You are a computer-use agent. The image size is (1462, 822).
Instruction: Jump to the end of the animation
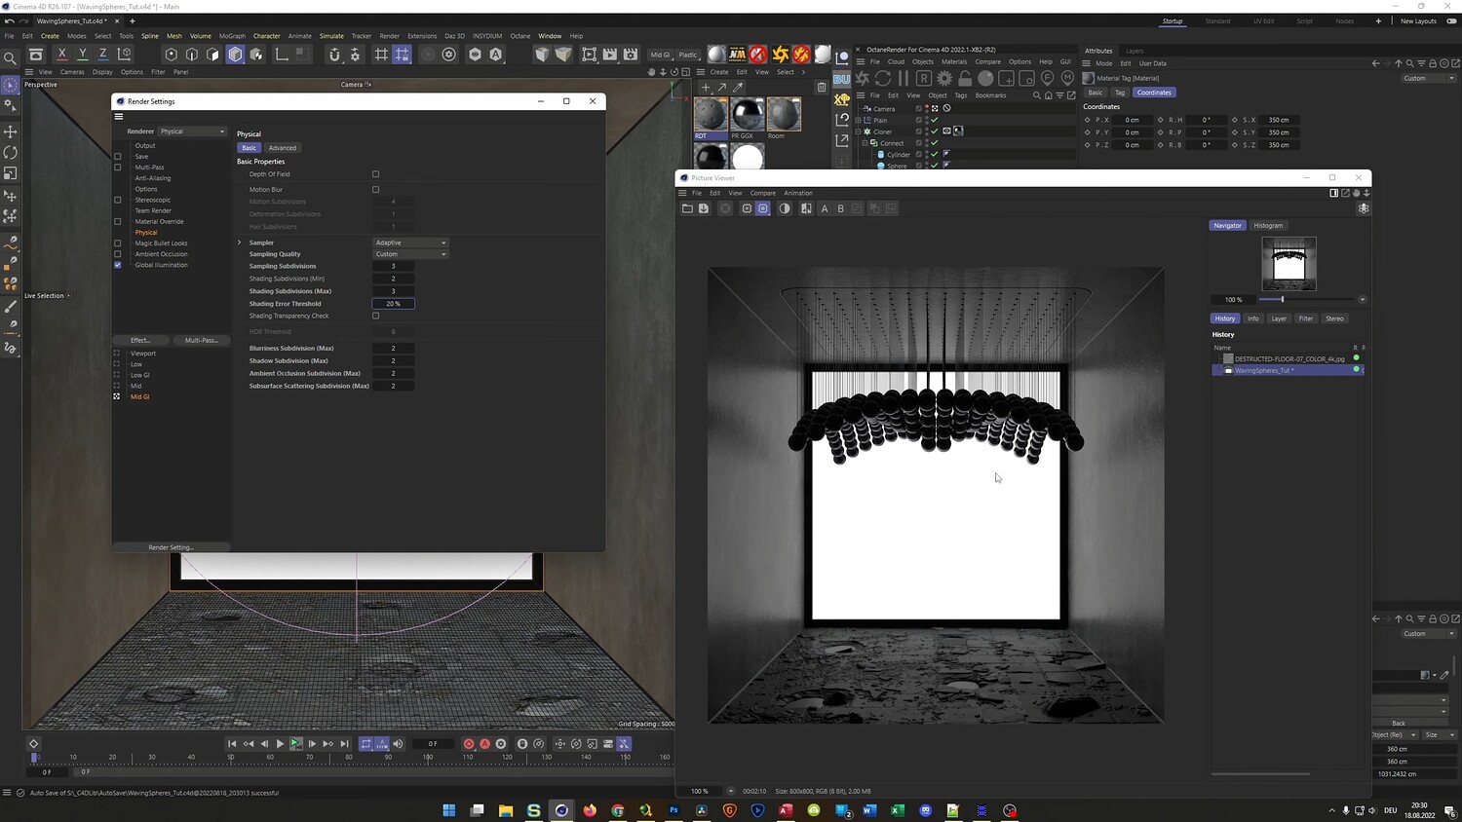[344, 744]
